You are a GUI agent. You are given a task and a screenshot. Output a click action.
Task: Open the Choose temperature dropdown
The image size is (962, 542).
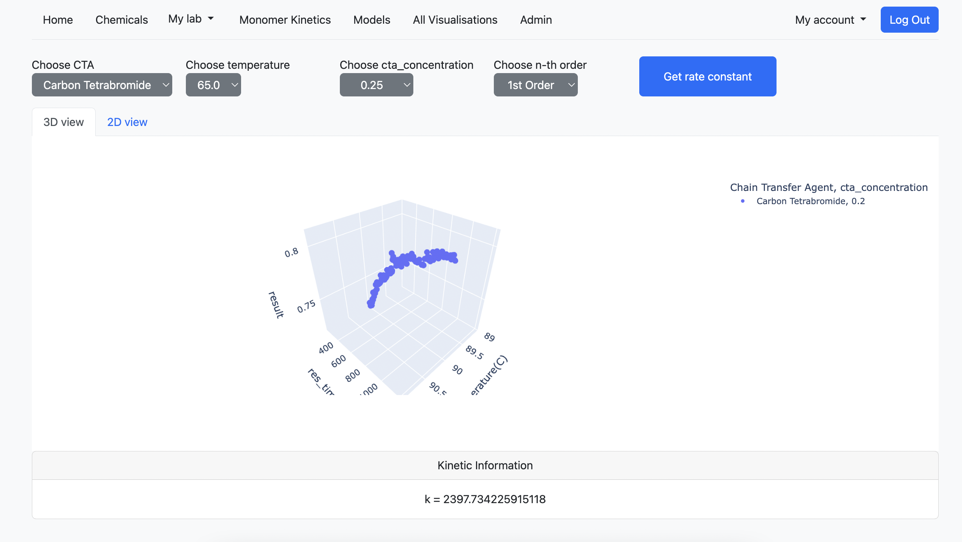click(x=213, y=84)
